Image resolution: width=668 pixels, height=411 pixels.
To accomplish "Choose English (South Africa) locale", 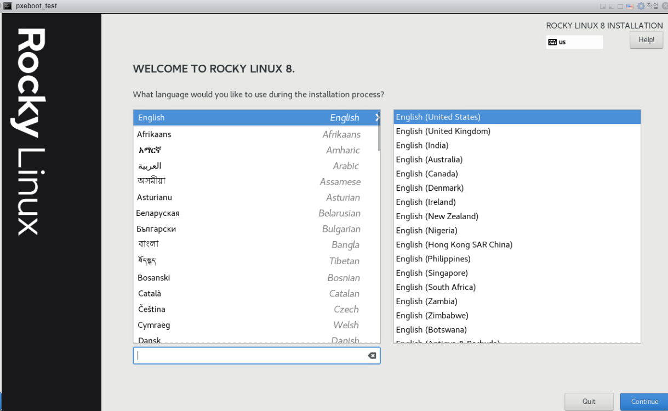I will click(517, 288).
